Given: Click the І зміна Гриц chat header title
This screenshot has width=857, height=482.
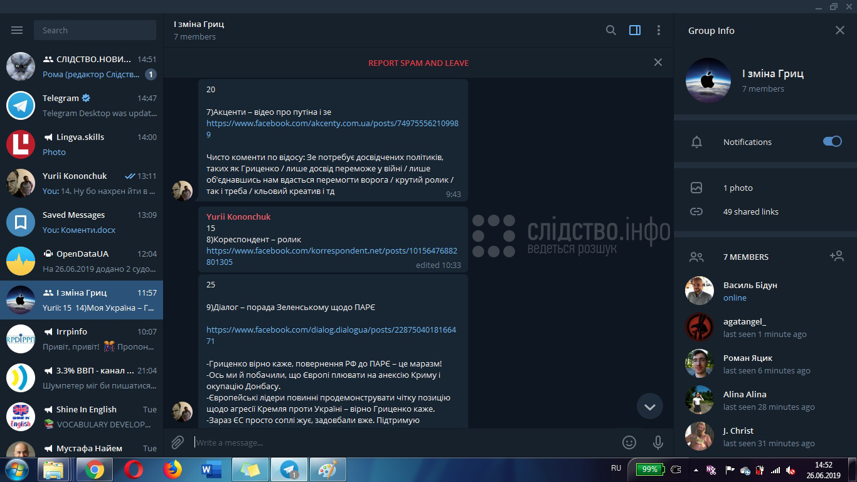Looking at the screenshot, I should pyautogui.click(x=199, y=24).
